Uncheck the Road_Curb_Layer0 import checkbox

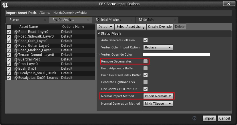9,41
